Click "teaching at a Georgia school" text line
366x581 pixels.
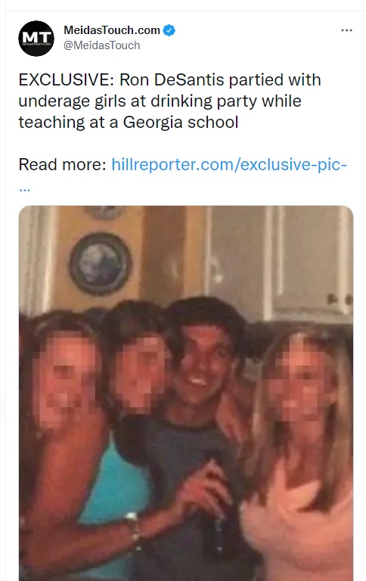pos(128,122)
